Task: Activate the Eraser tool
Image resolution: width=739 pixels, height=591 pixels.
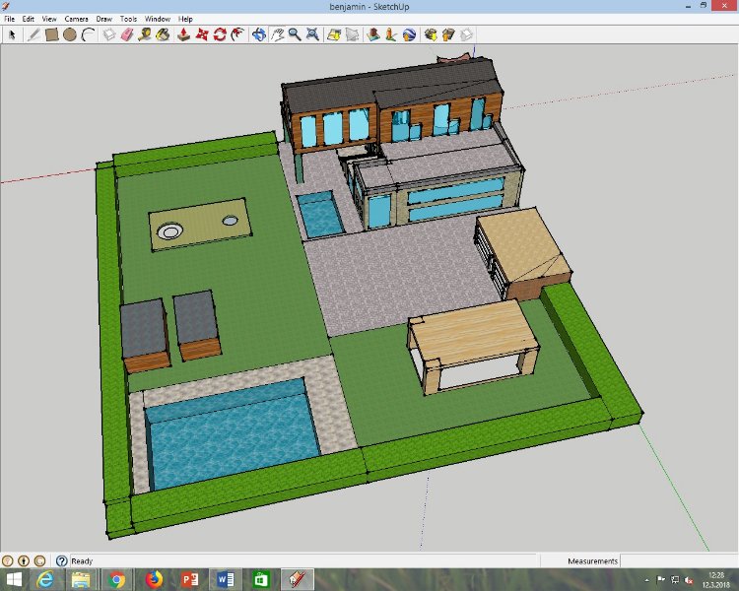Action: 126,34
